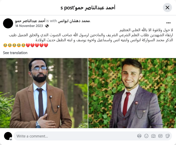Open the three-dot post options menu
Screen dimensions: 176x145
168,23
